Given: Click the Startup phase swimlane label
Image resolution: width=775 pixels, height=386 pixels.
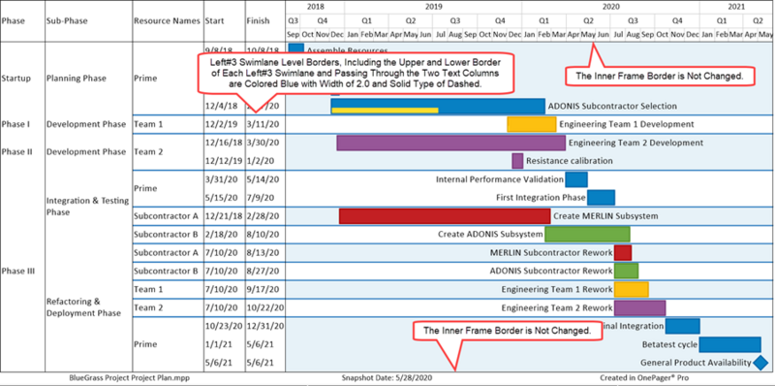Looking at the screenshot, I should 15,79.
